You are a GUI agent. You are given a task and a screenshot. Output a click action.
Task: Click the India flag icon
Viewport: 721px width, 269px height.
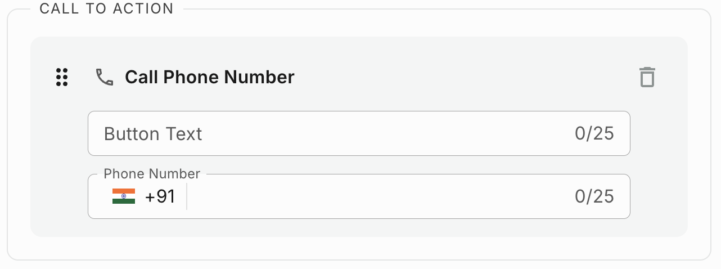tap(123, 196)
